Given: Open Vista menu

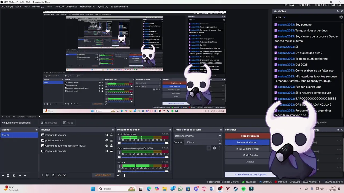Looking at the screenshot, I should click(x=27, y=6).
